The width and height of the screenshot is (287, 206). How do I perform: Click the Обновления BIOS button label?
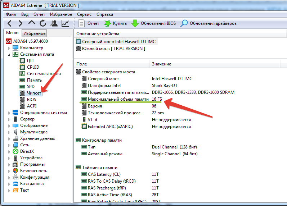[158, 23]
